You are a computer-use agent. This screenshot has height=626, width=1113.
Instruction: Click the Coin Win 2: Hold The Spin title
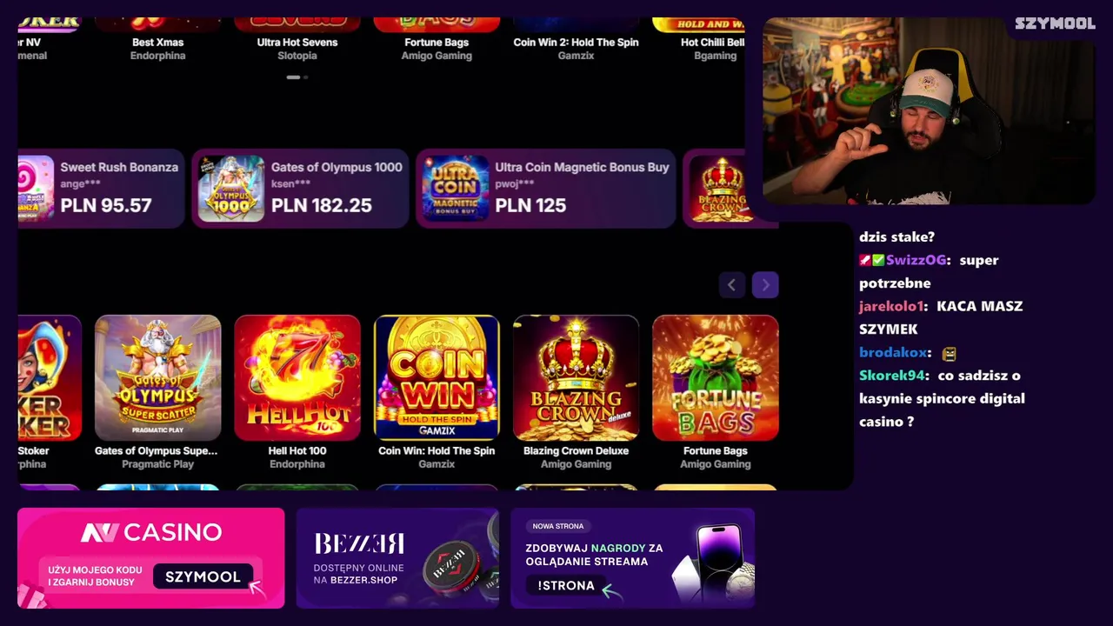[x=576, y=42]
